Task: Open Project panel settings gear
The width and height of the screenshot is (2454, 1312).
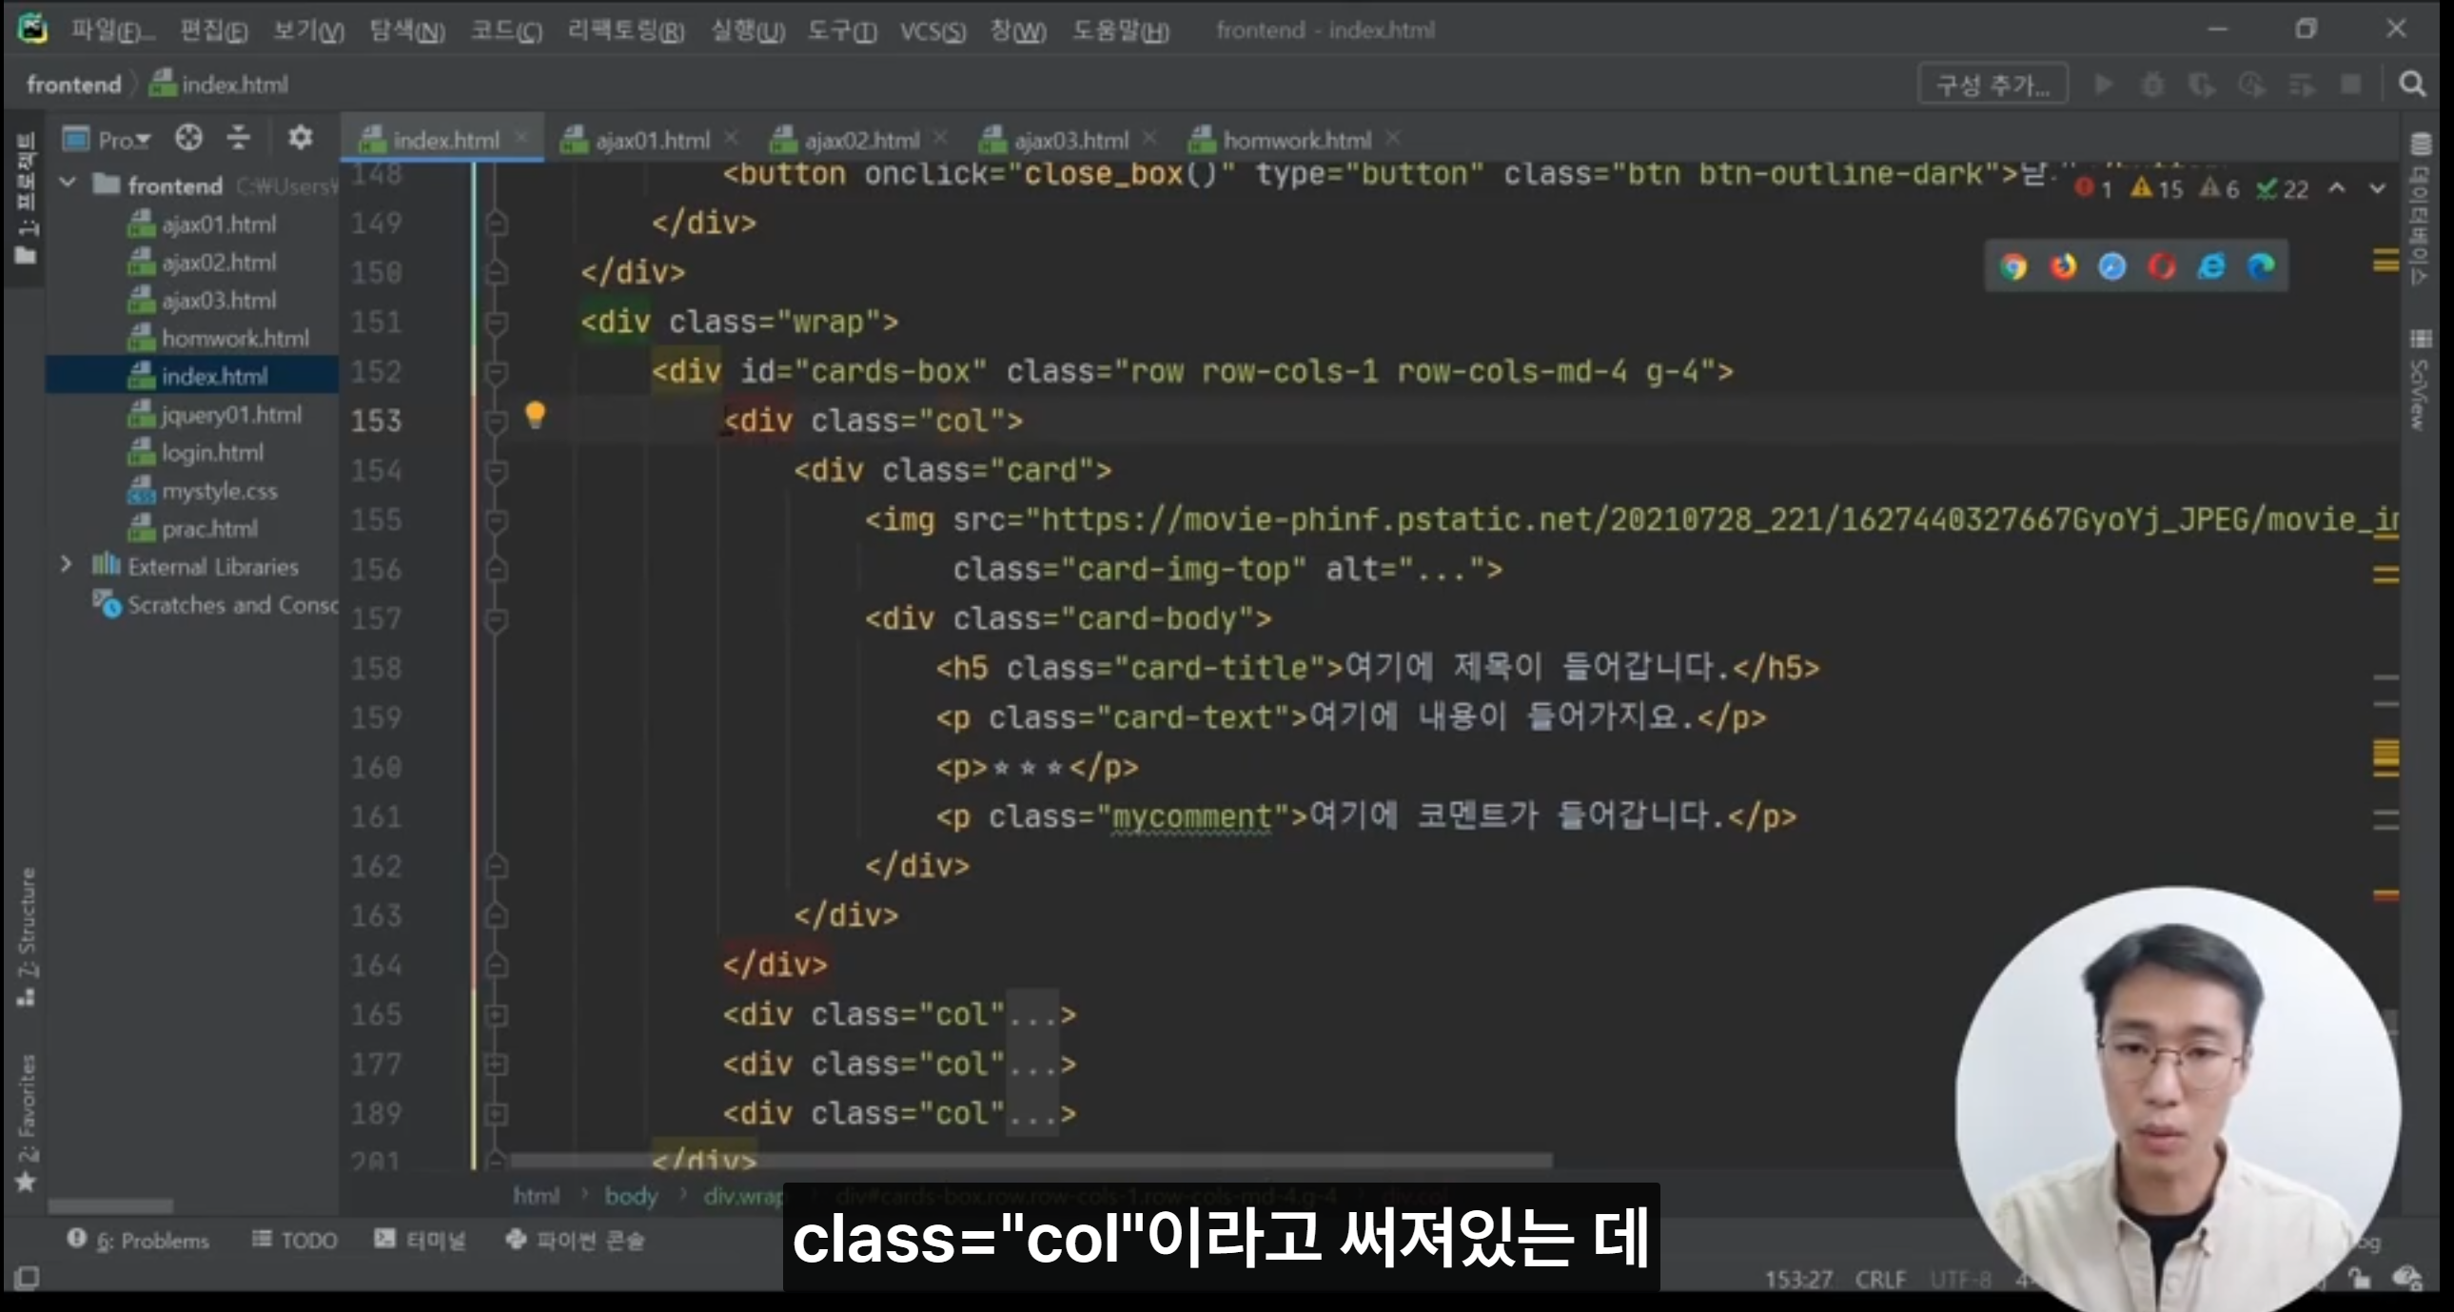Action: (x=300, y=138)
